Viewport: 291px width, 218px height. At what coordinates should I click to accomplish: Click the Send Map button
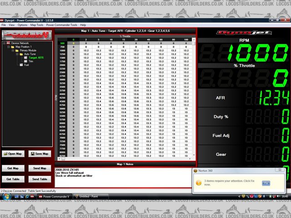(x=40, y=168)
